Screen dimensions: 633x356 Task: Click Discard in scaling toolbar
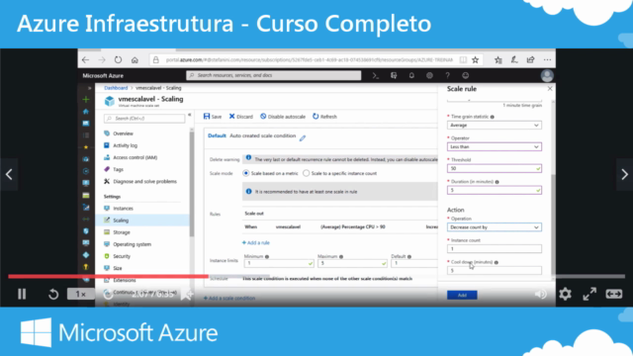point(241,117)
